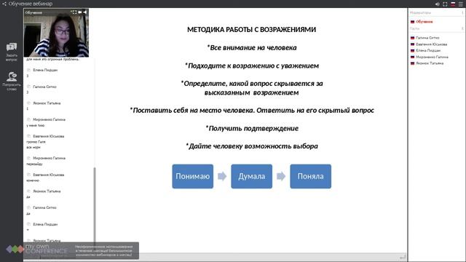The image size is (466, 262).
Task: Click message icon by Яковюк Татьяна's 'да' message
Action: click(29, 191)
